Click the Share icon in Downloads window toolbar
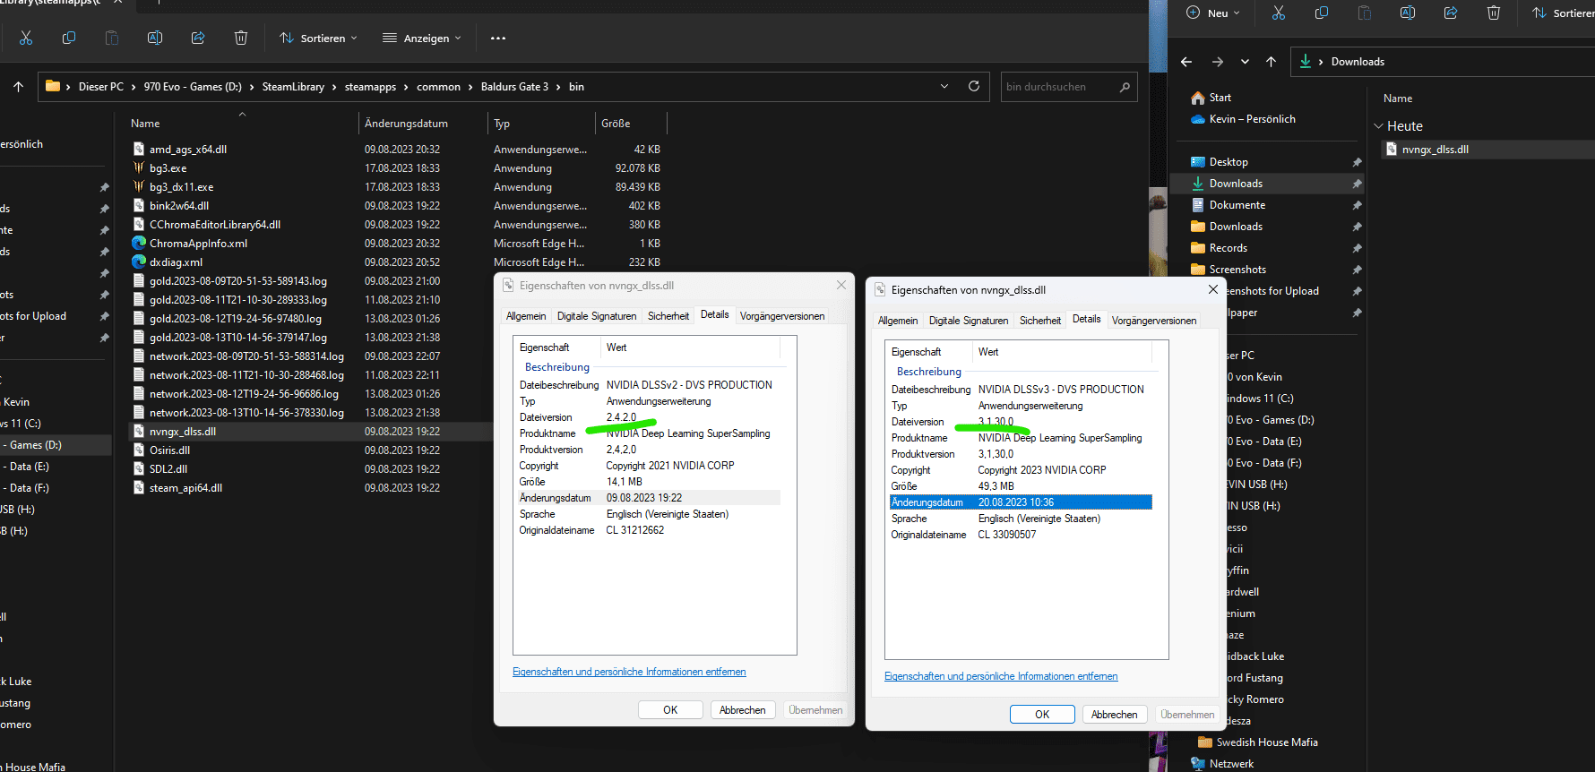 1451,13
